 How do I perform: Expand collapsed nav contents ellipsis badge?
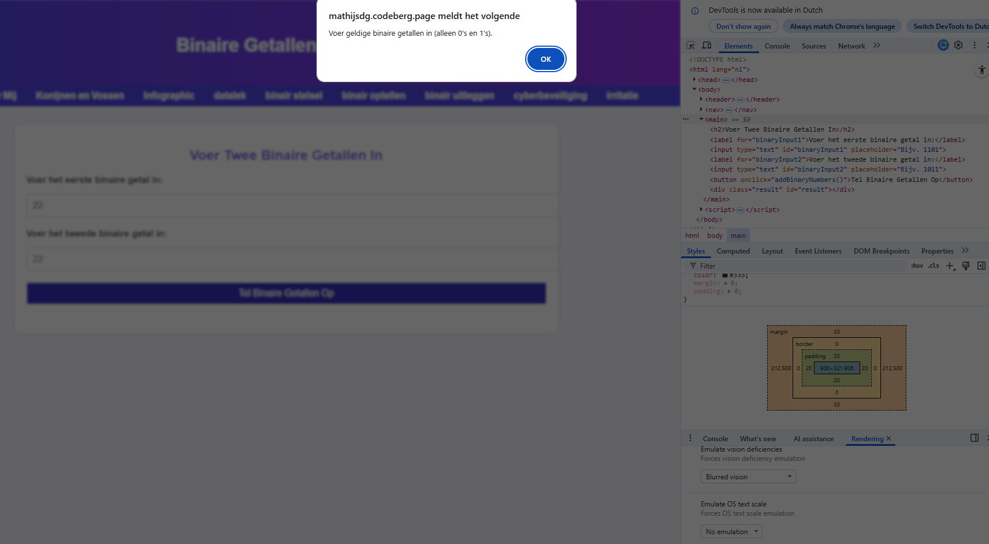click(x=729, y=110)
